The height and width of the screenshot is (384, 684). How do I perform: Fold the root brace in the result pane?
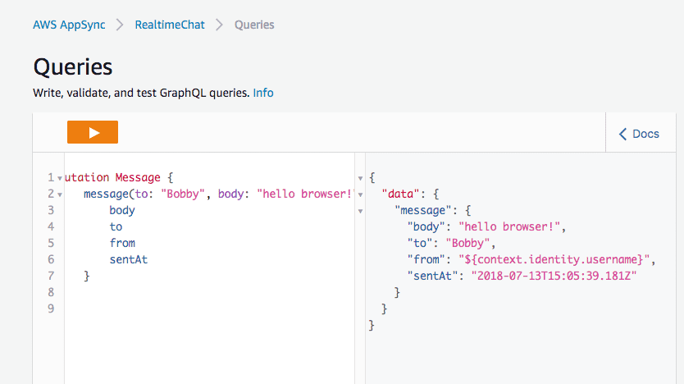pyautogui.click(x=361, y=178)
